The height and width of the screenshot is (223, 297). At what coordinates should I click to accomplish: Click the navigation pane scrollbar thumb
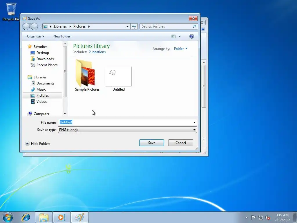click(x=65, y=71)
